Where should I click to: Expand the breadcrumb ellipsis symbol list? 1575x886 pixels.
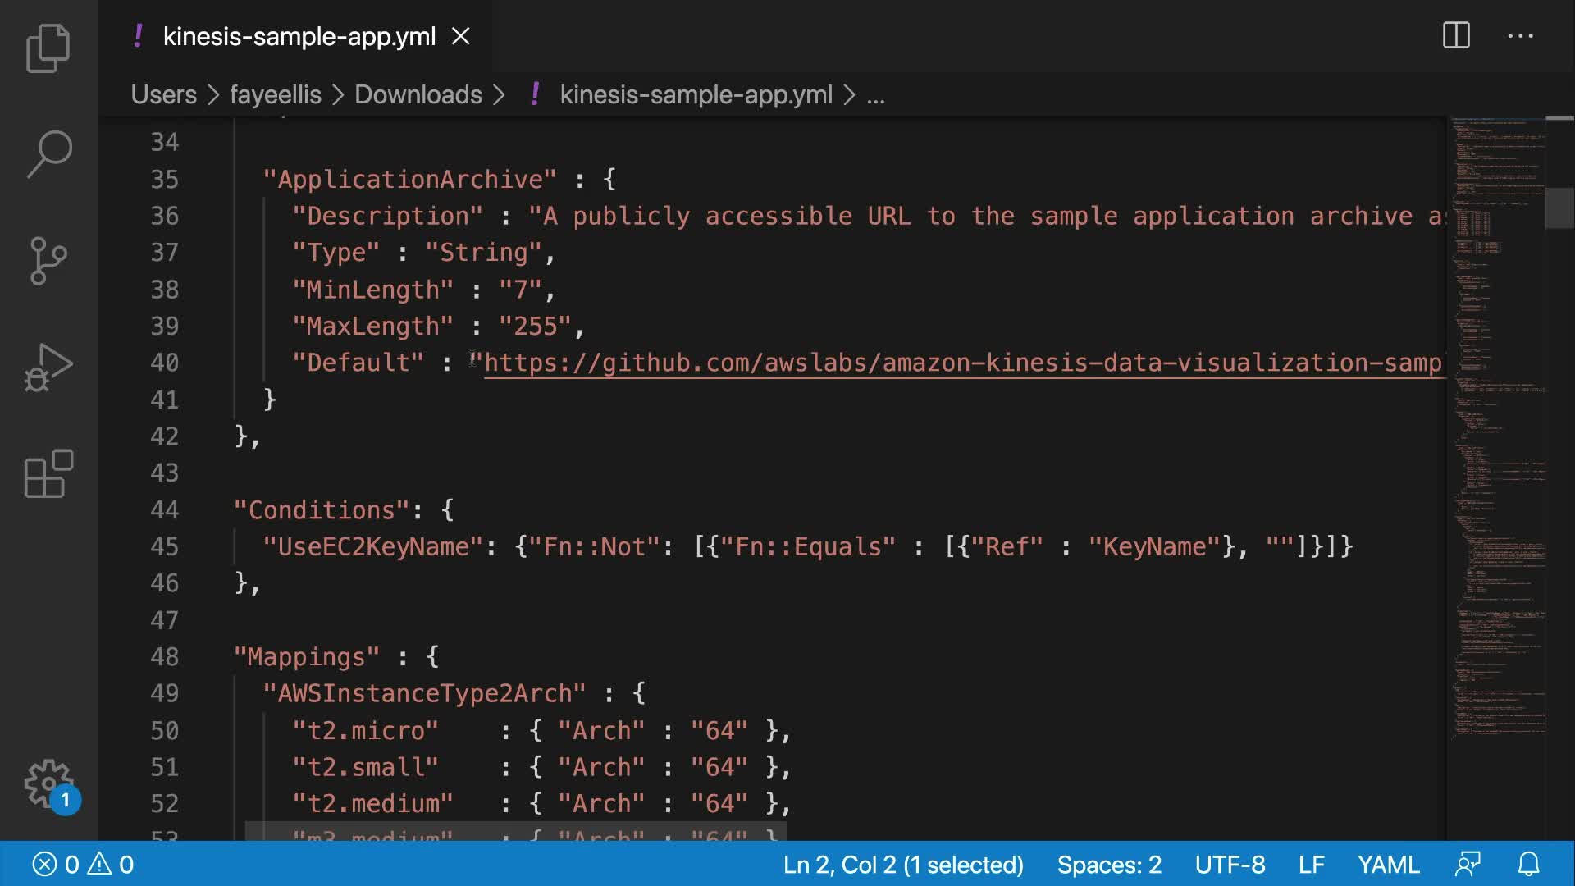point(875,95)
